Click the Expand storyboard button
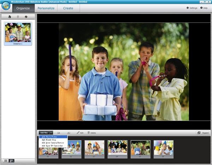The height and width of the screenshot is (165, 212). [203, 133]
